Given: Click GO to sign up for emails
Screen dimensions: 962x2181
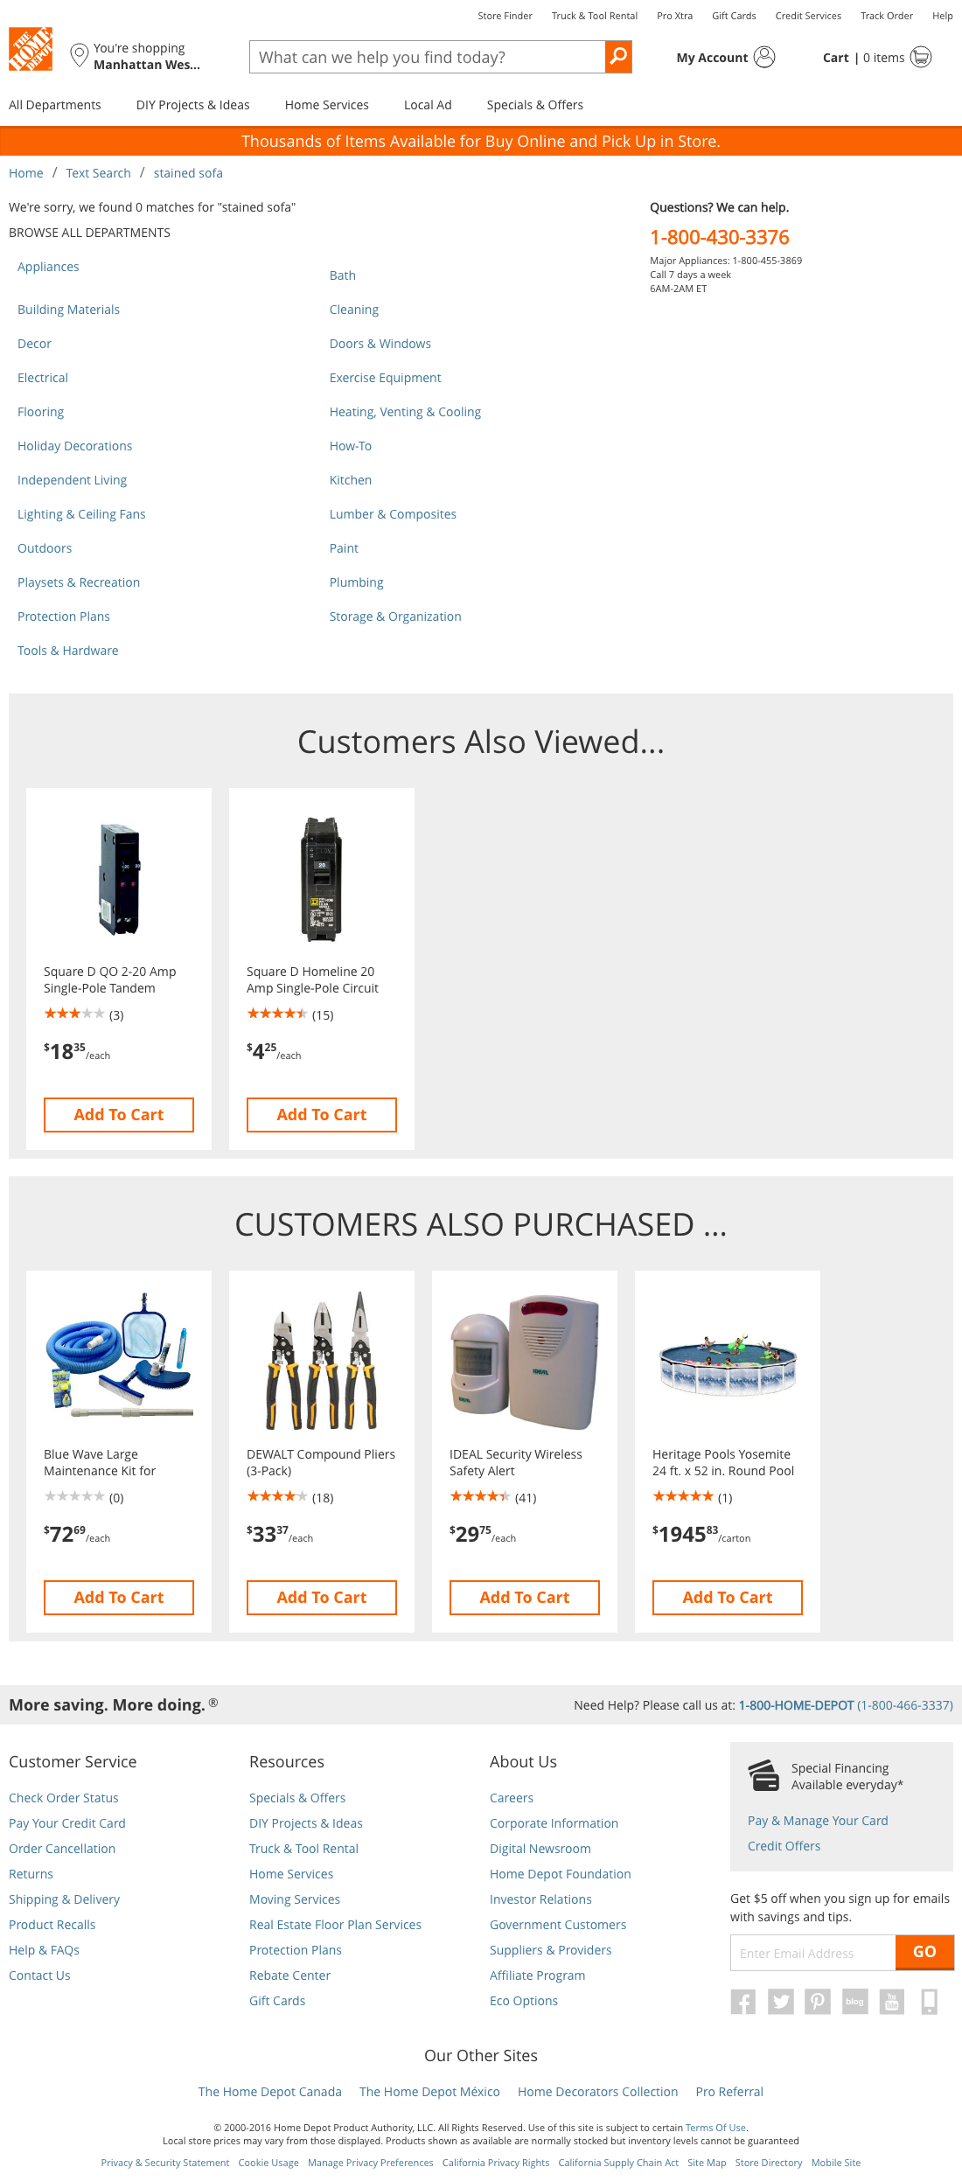Looking at the screenshot, I should point(924,1952).
